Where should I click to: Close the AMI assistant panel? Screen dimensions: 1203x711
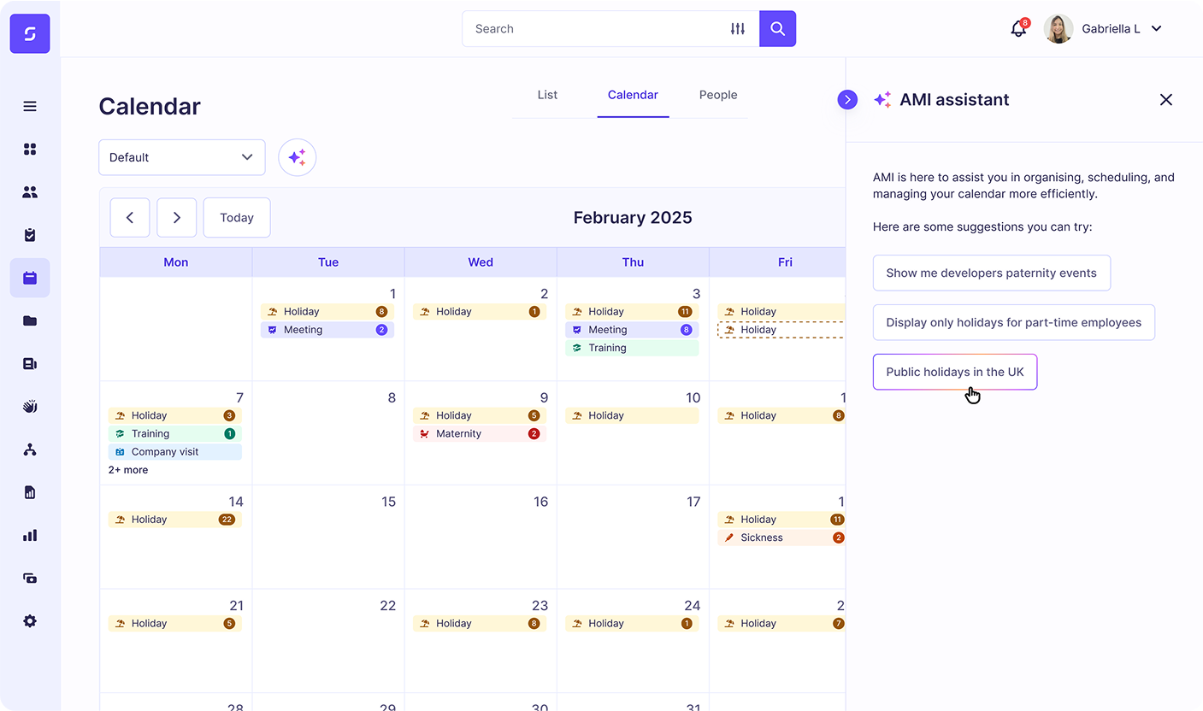coord(1165,100)
